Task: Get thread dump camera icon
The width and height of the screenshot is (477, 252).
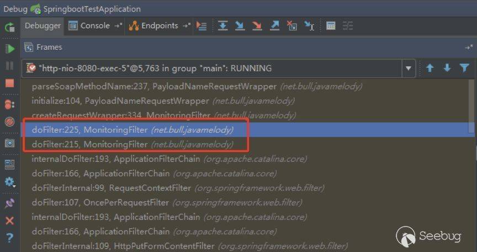Action: (9, 143)
